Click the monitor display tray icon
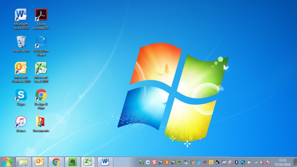Viewport: 297px width, 167px height. 224,162
